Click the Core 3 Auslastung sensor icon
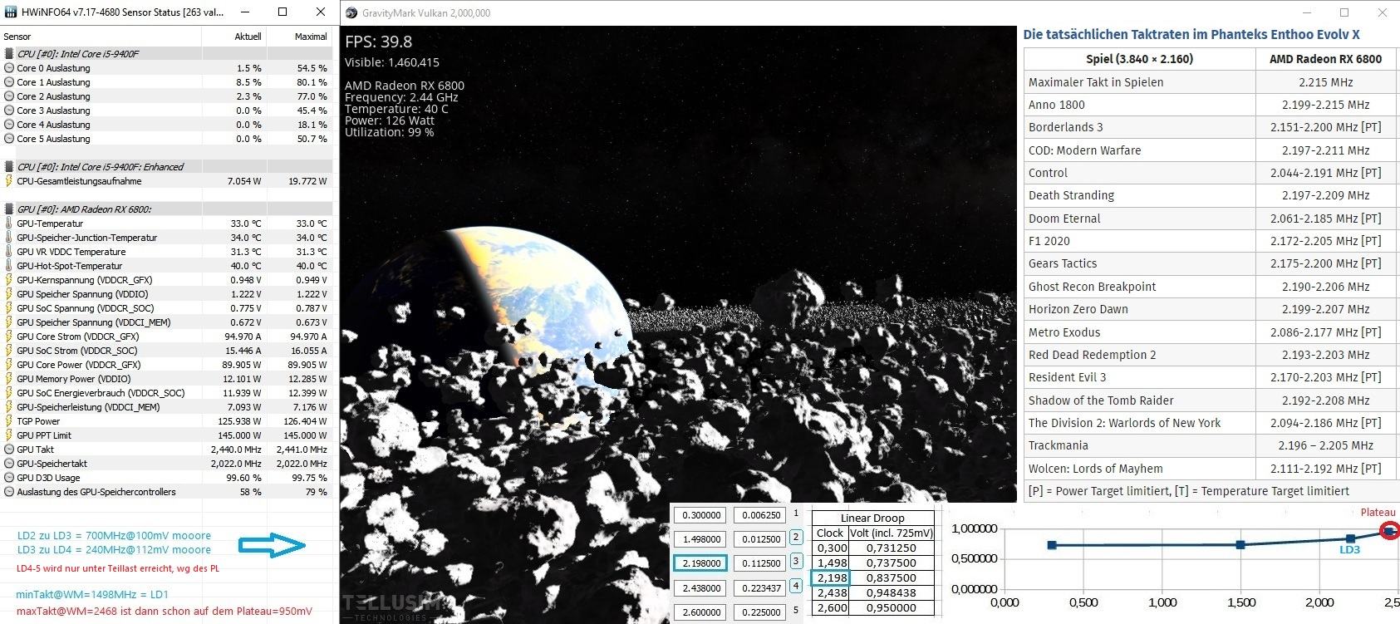This screenshot has height=624, width=1400. (x=9, y=111)
